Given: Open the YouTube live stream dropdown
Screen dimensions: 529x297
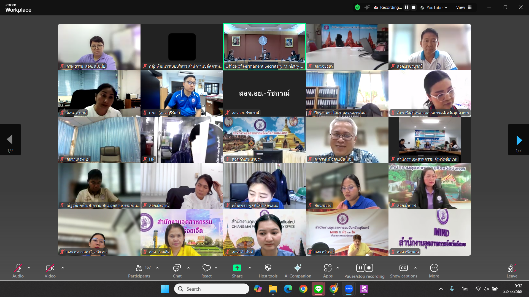Looking at the screenshot, I should pos(437,7).
